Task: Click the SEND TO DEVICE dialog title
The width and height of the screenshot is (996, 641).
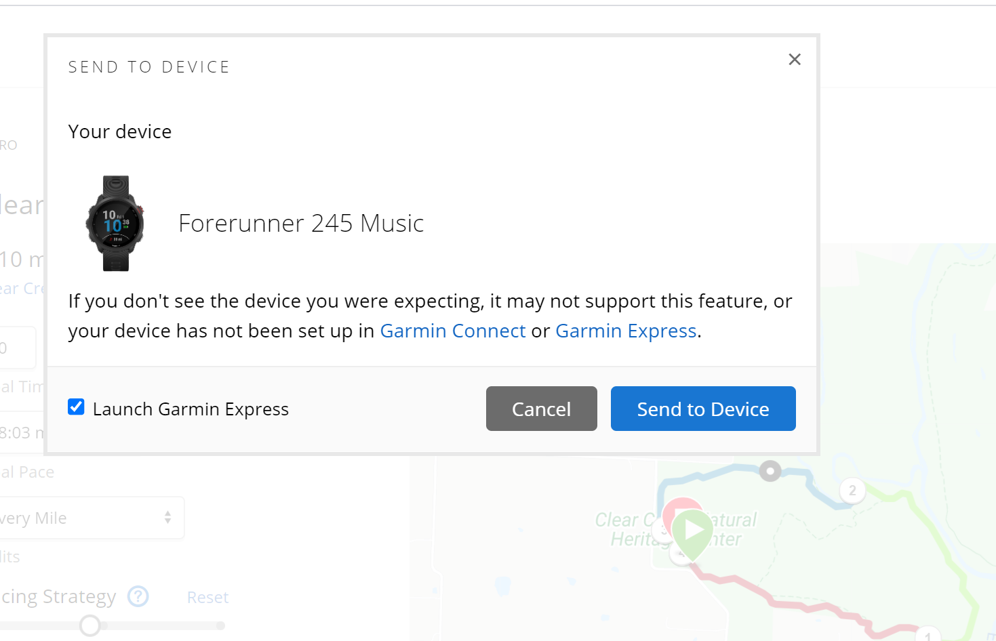Action: [149, 67]
